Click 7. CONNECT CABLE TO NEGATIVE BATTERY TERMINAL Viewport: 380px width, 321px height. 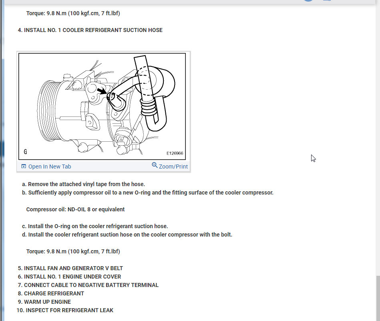(88, 285)
